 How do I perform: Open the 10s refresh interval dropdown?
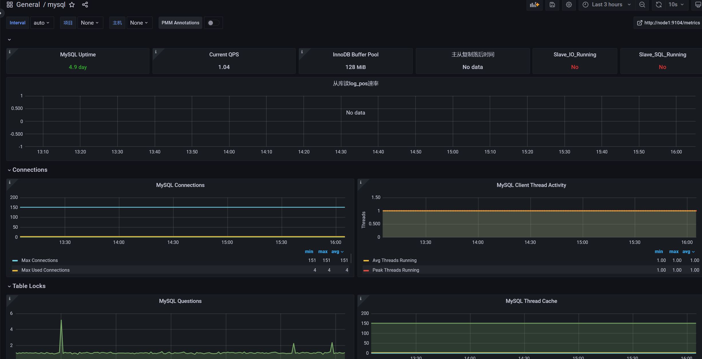coord(676,5)
